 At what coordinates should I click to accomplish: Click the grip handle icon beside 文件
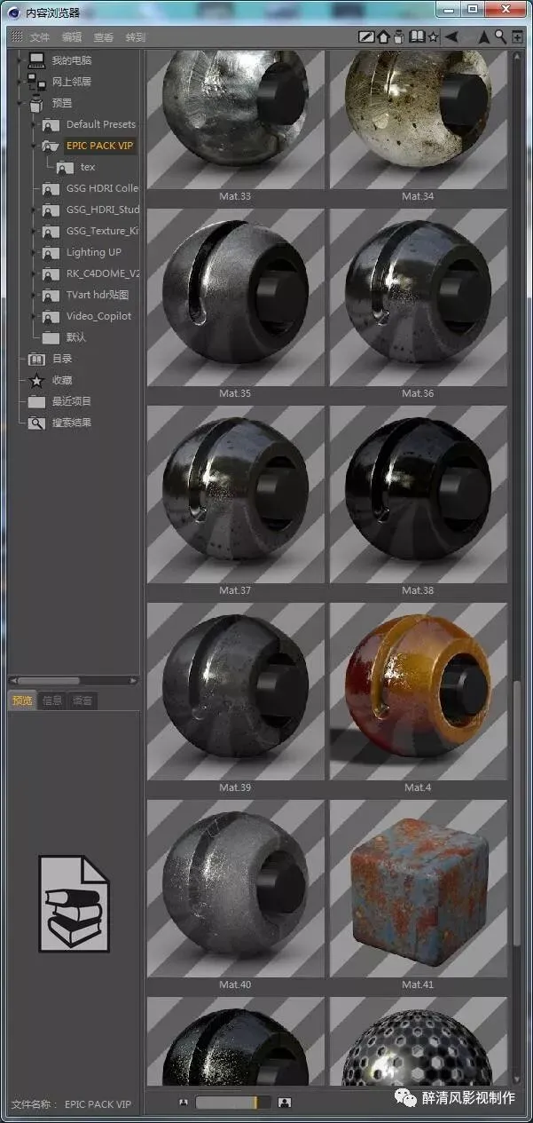tap(17, 37)
